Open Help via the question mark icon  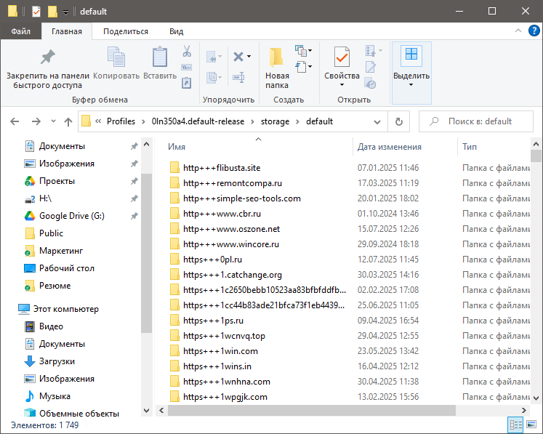[x=534, y=31]
